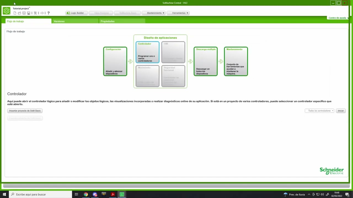Open the purple round app on taskbar

95,194
